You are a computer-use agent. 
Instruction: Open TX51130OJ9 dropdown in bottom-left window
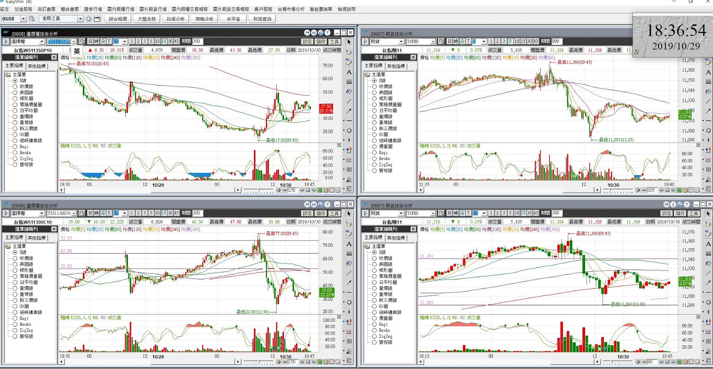pyautogui.click(x=74, y=213)
